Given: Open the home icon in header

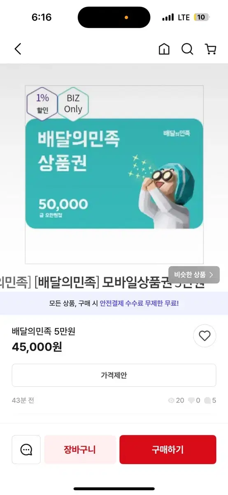Looking at the screenshot, I should 164,49.
